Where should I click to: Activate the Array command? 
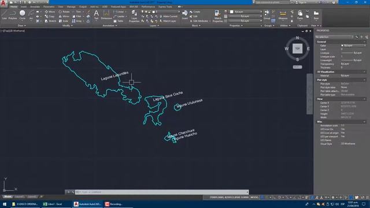point(77,21)
